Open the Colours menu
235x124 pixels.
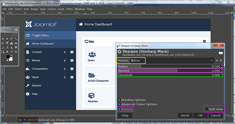[x=52, y=9]
